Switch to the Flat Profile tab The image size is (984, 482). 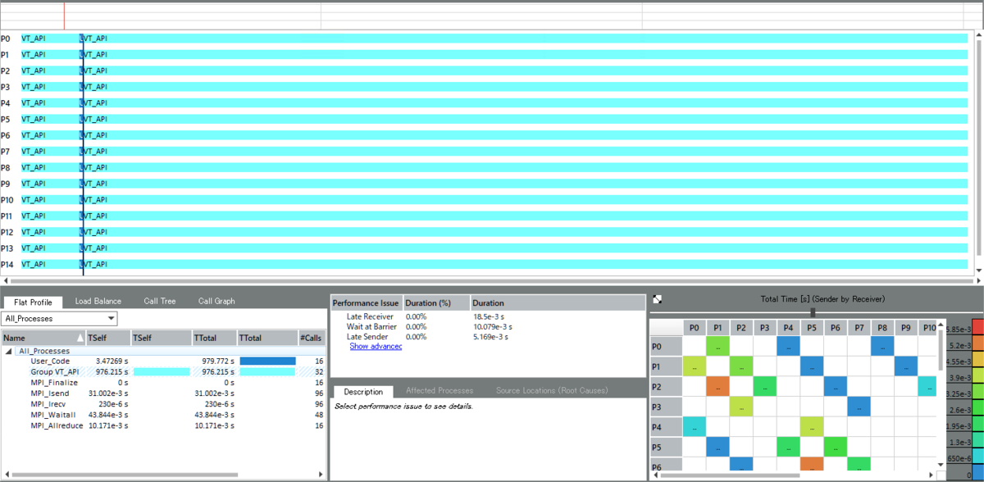[x=34, y=302]
